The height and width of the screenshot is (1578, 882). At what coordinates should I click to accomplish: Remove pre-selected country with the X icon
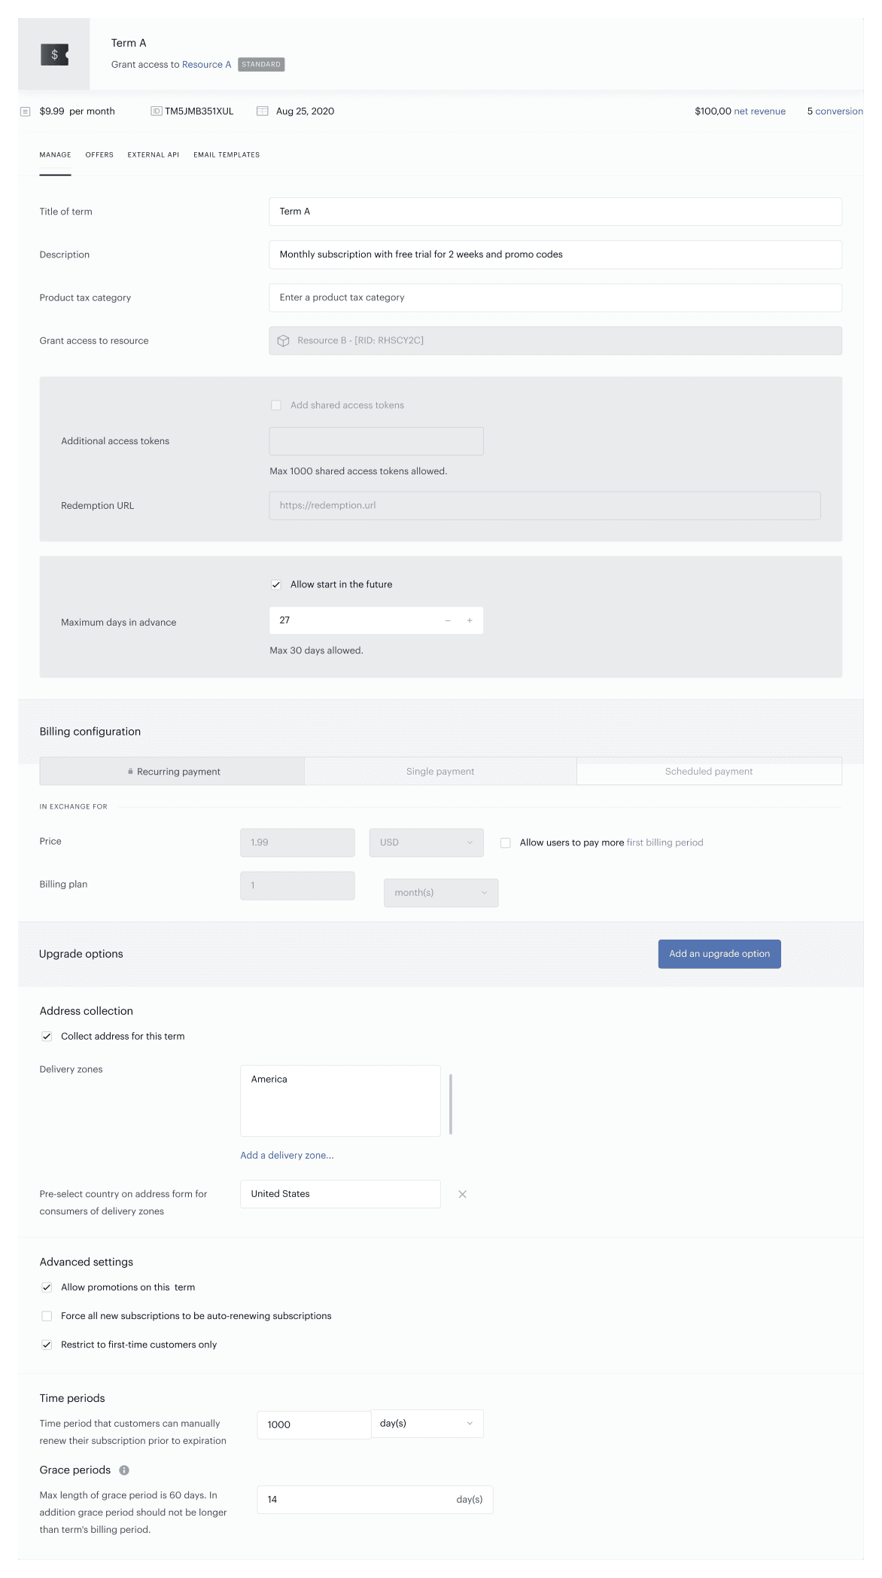pyautogui.click(x=463, y=1194)
